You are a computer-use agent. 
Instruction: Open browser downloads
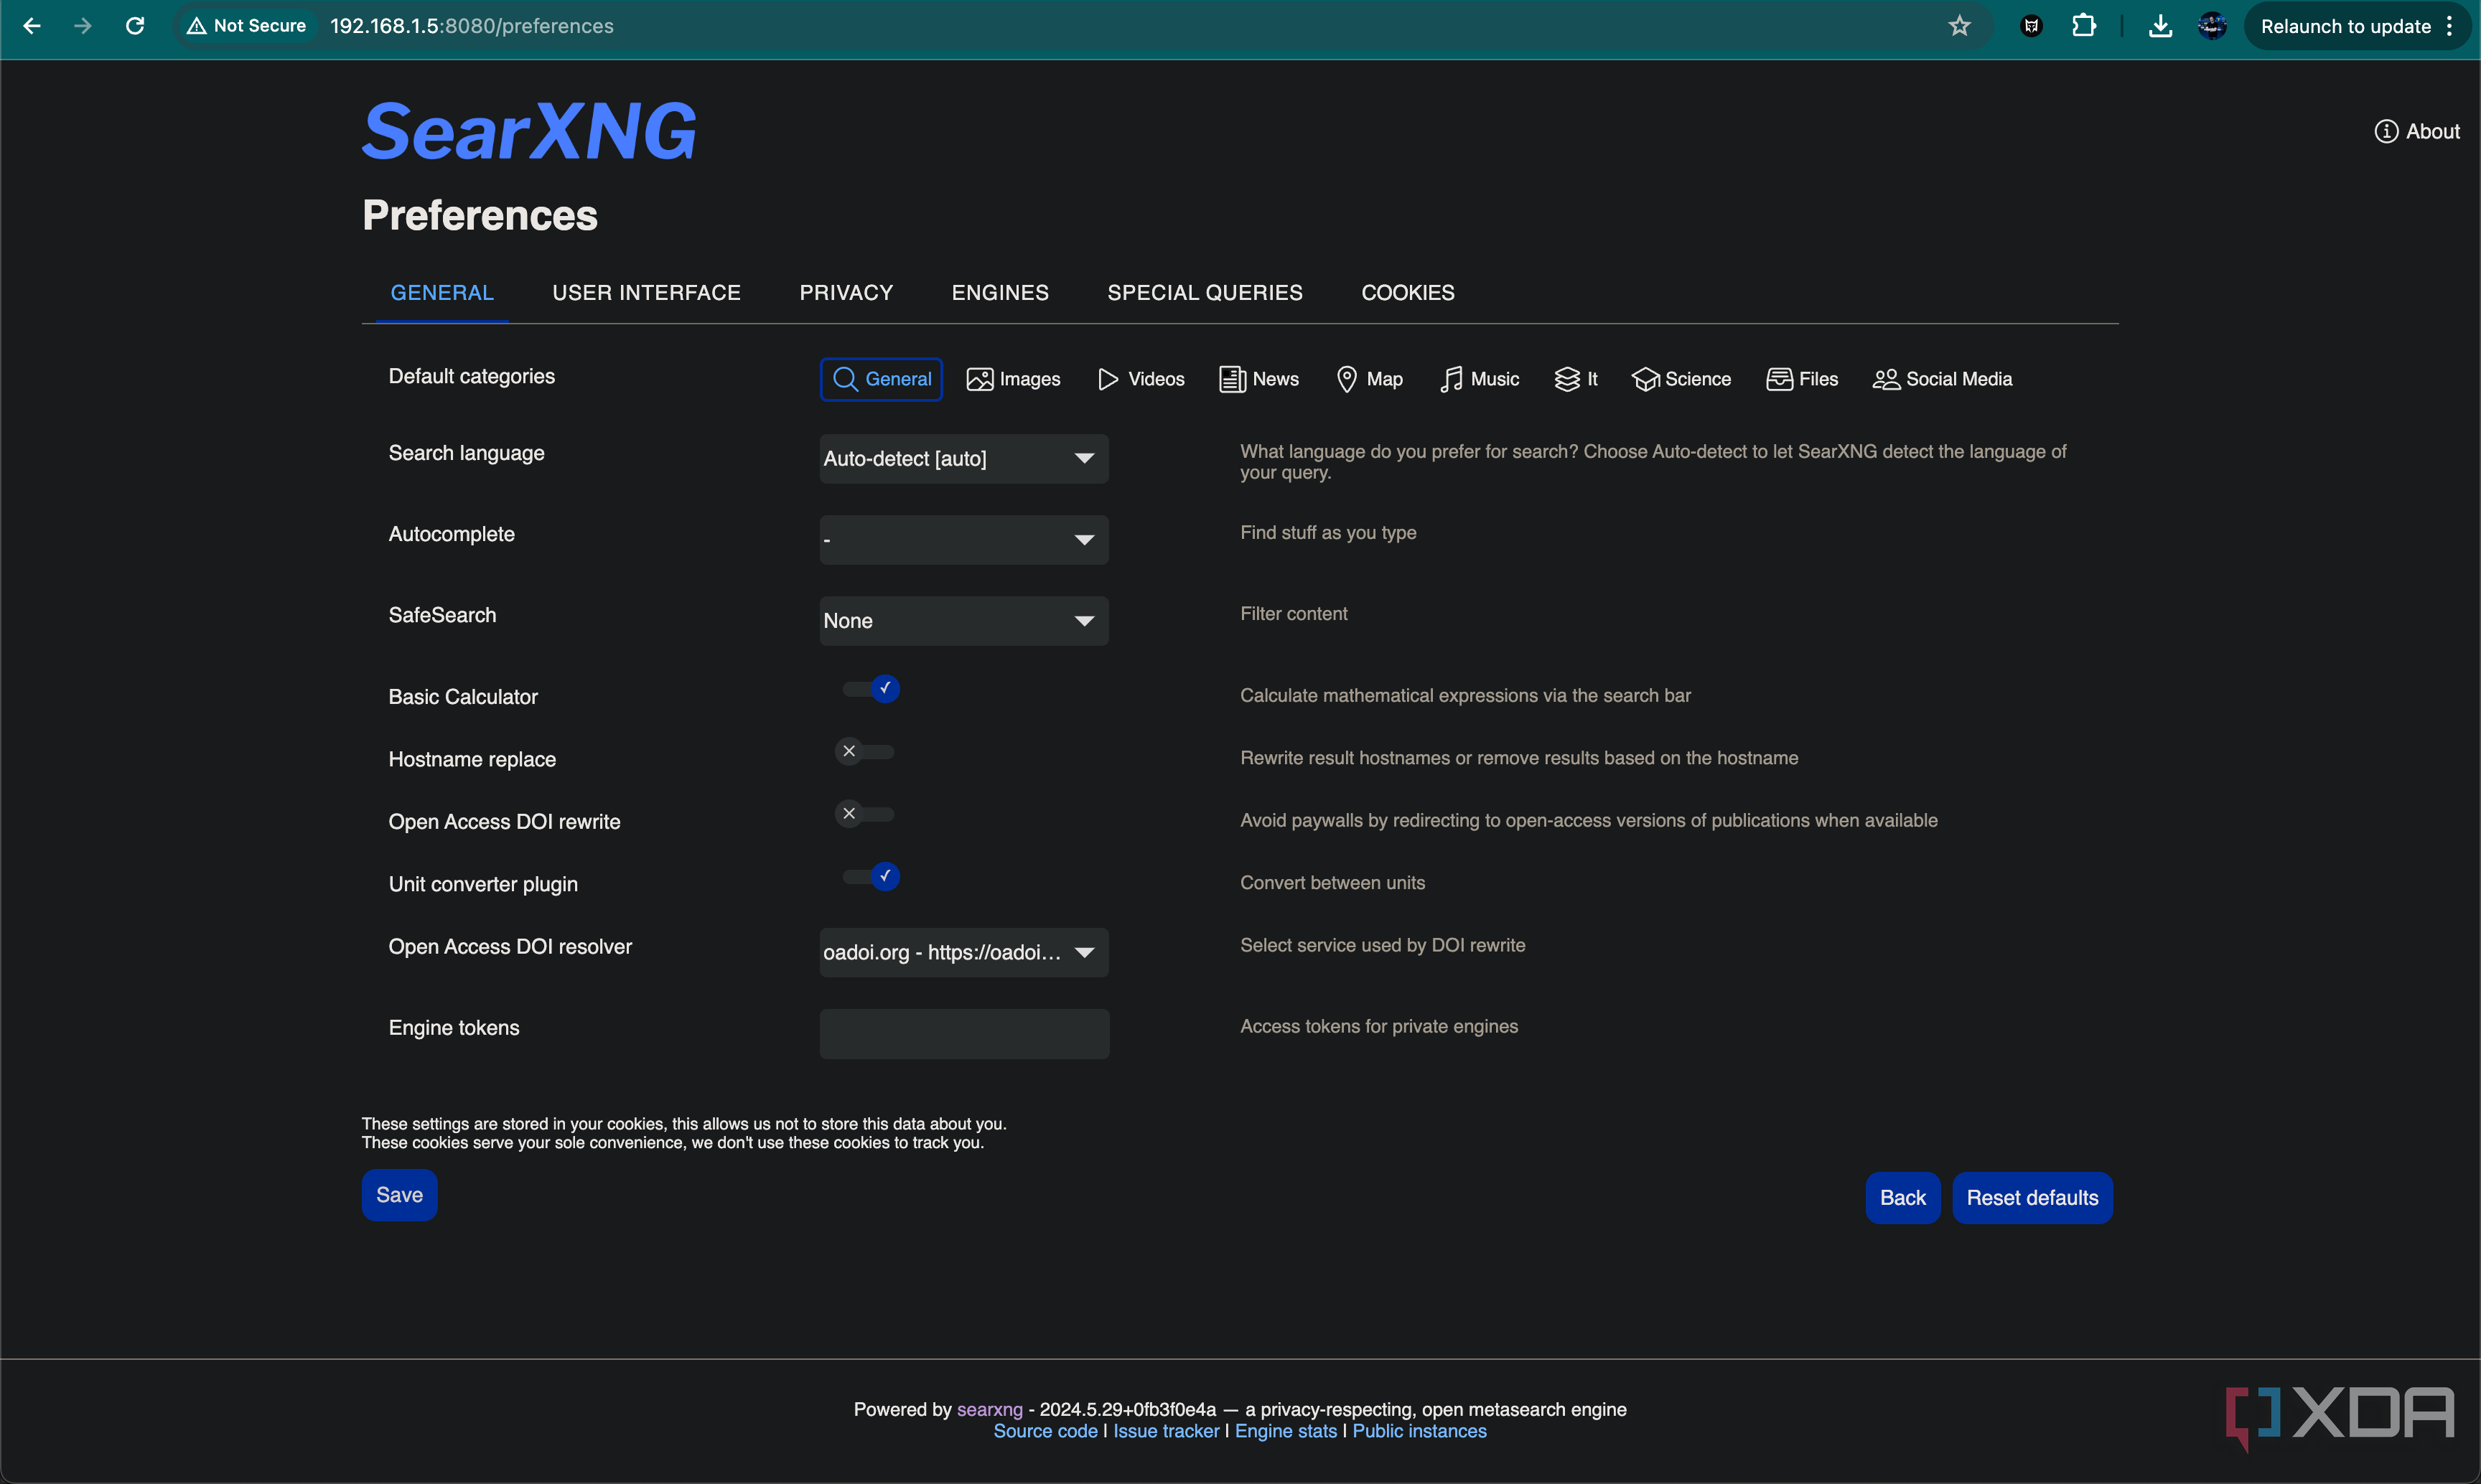2160,26
